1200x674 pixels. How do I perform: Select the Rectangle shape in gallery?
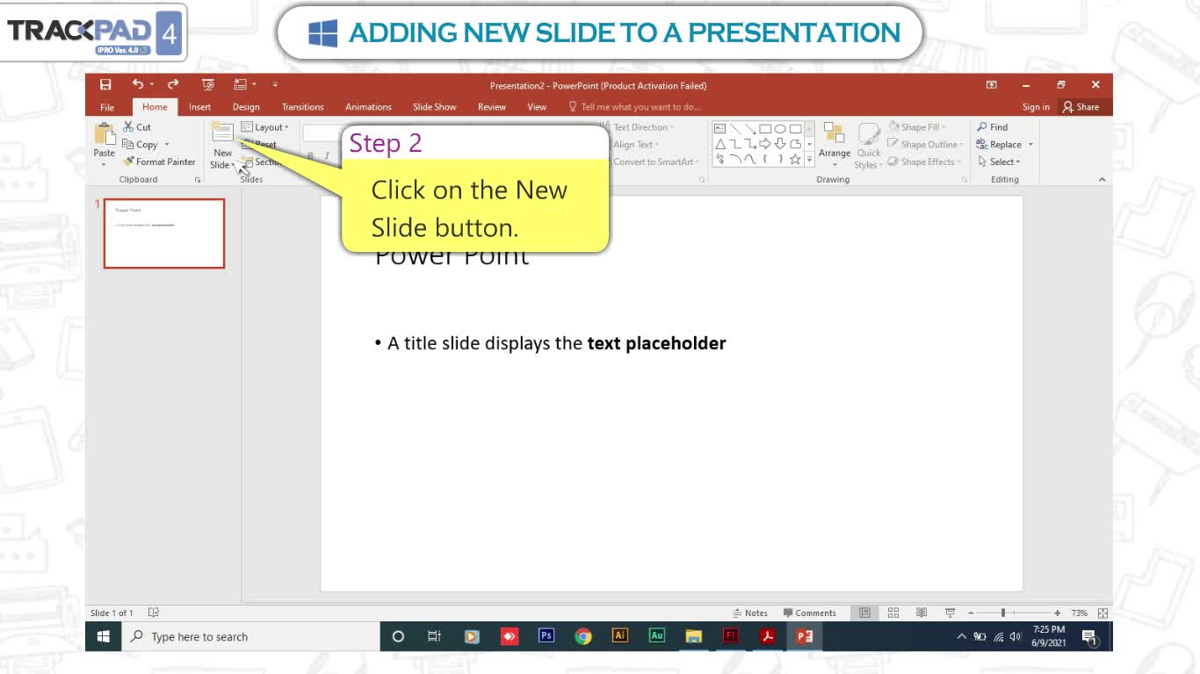[765, 128]
